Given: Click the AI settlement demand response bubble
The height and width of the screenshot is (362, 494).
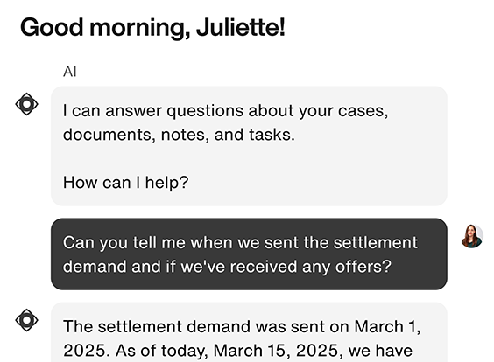Looking at the screenshot, I should 249,332.
